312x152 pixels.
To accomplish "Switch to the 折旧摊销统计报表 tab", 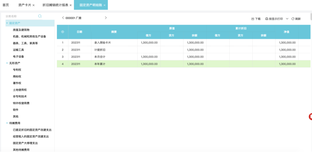I will pos(55,5).
